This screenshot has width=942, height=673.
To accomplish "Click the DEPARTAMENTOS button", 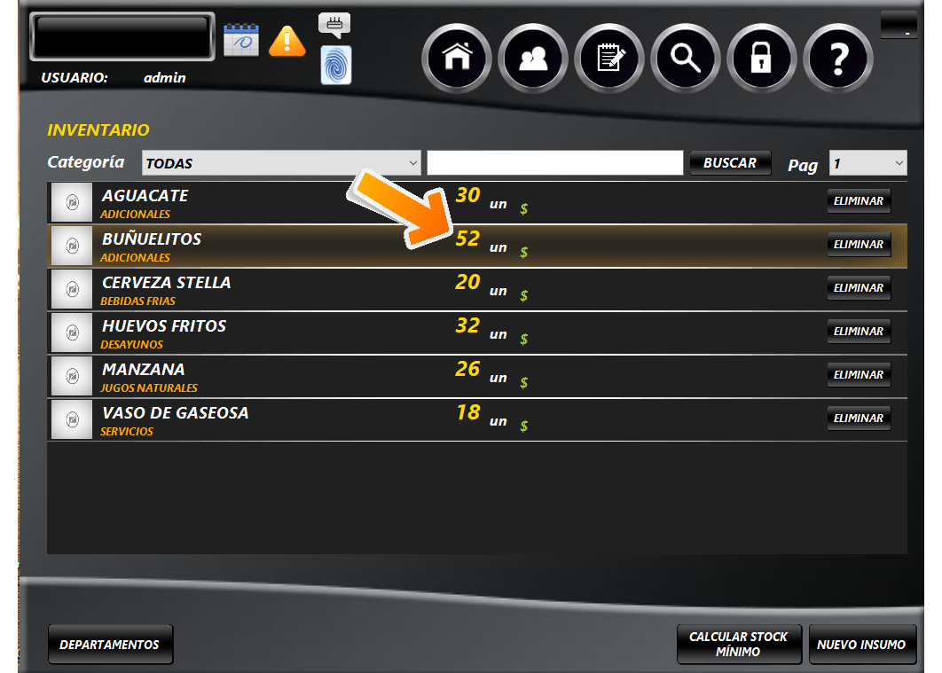I will [x=110, y=645].
